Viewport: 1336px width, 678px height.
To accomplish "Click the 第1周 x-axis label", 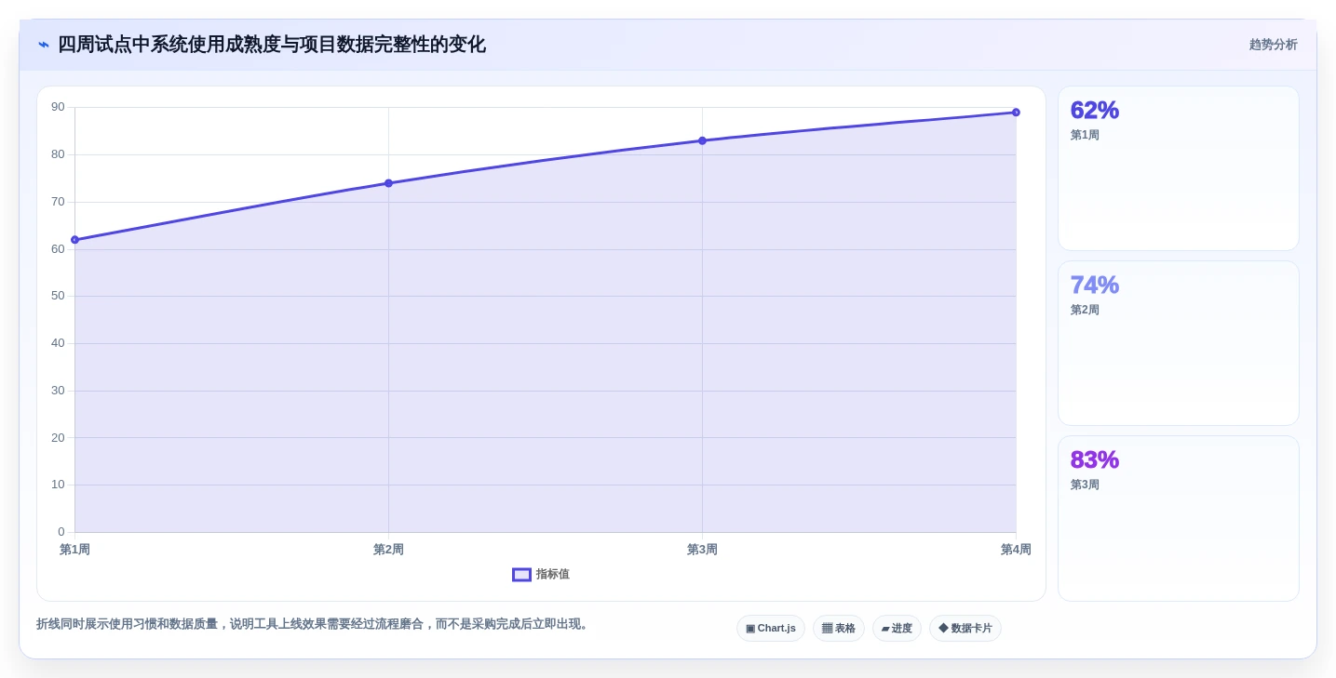I will pyautogui.click(x=74, y=550).
